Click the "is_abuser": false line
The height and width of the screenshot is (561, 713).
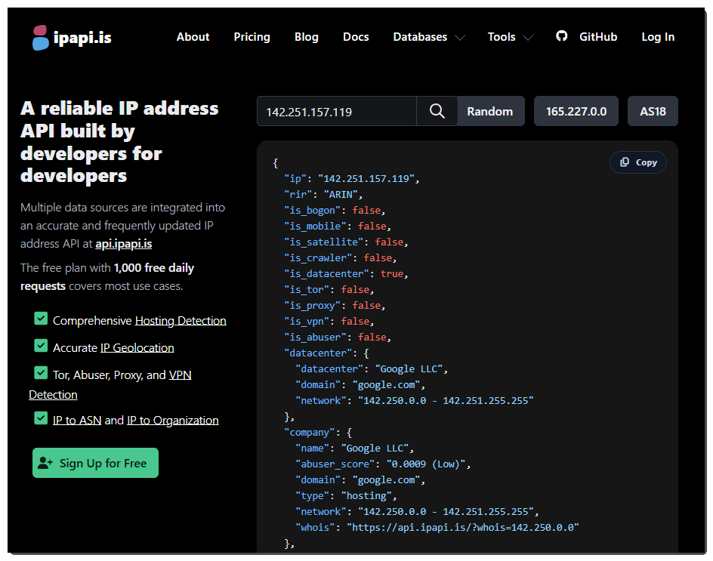[x=338, y=338]
